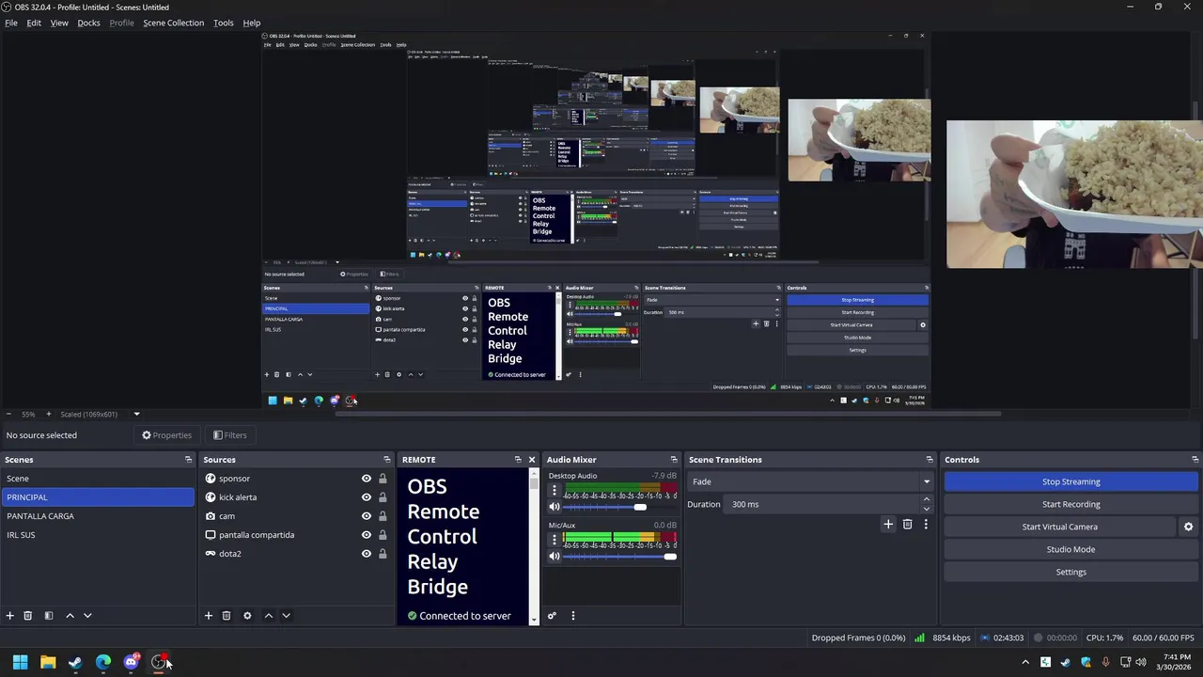Hide the dota2 source
The image size is (1203, 677).
click(x=367, y=554)
